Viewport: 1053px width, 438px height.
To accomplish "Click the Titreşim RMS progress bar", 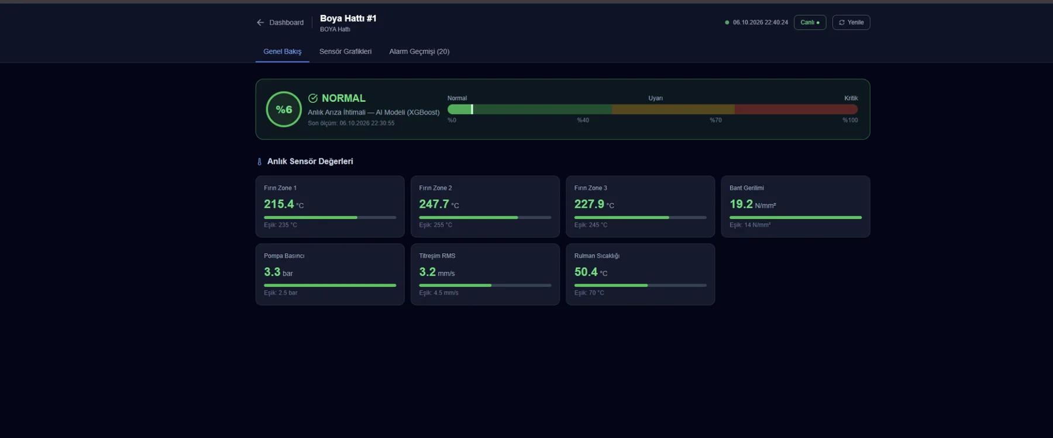I will tap(485, 285).
